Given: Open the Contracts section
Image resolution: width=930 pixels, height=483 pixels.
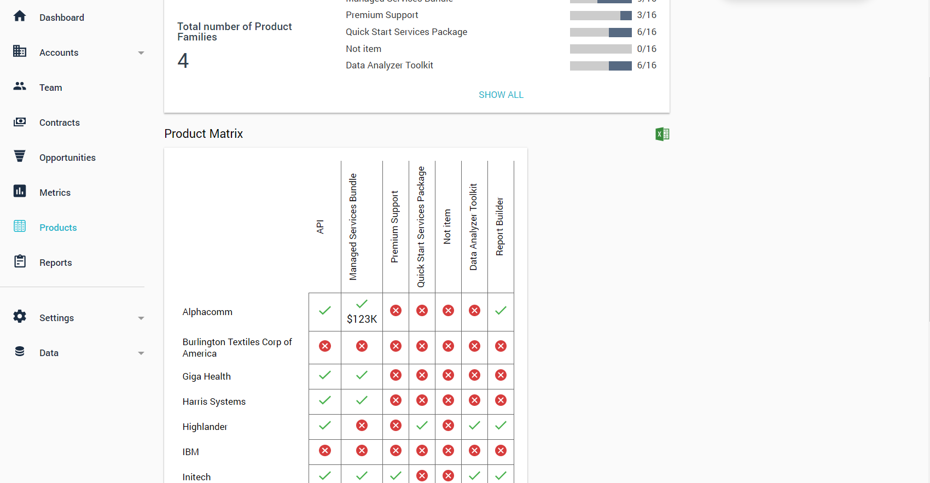Looking at the screenshot, I should (x=60, y=123).
